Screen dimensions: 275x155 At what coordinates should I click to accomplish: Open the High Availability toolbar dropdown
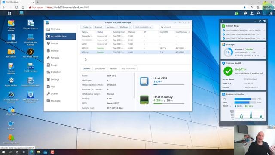(143, 27)
